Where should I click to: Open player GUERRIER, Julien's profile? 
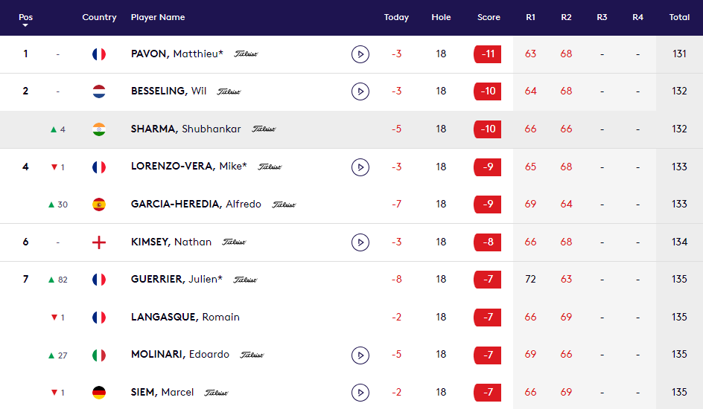pos(176,280)
